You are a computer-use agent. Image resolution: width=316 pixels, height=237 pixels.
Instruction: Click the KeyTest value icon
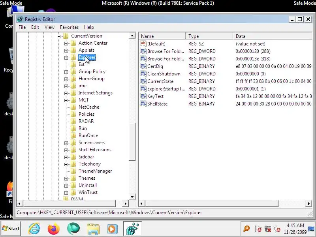(x=143, y=96)
